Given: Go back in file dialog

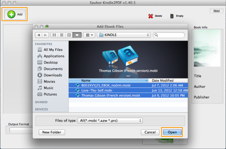Looking at the screenshot, I should coord(39,35).
